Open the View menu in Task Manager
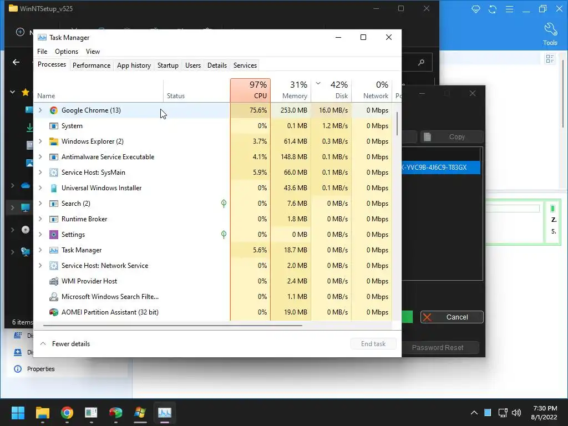 tap(93, 52)
